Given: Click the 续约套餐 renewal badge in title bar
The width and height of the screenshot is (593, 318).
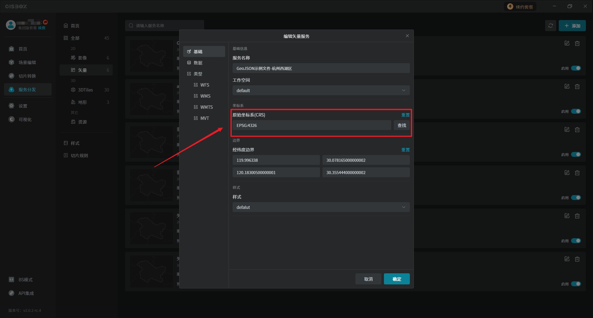Looking at the screenshot, I should pyautogui.click(x=520, y=7).
